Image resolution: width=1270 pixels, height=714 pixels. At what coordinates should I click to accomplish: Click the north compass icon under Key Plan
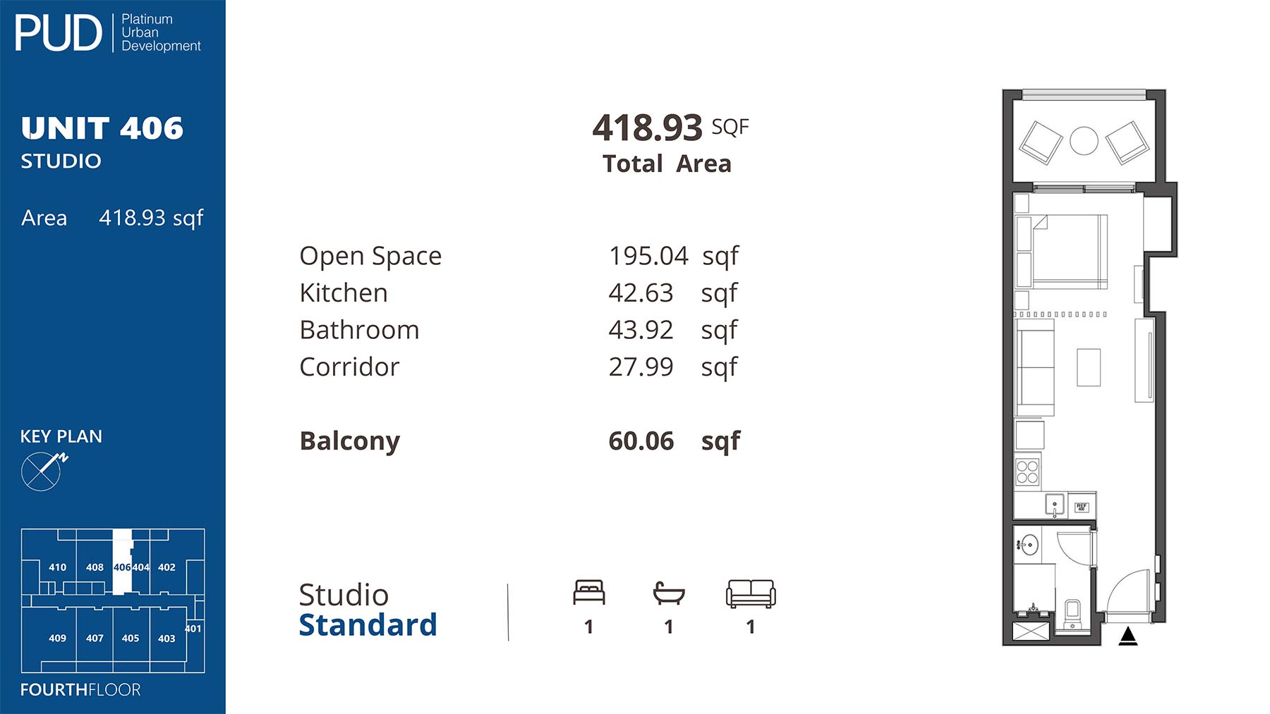tap(42, 471)
